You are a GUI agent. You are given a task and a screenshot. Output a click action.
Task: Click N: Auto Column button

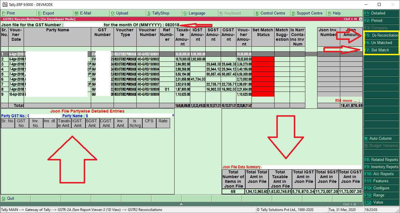[x=381, y=139]
